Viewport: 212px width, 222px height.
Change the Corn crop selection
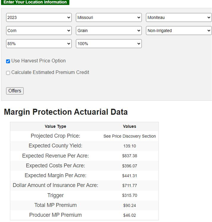point(39,30)
